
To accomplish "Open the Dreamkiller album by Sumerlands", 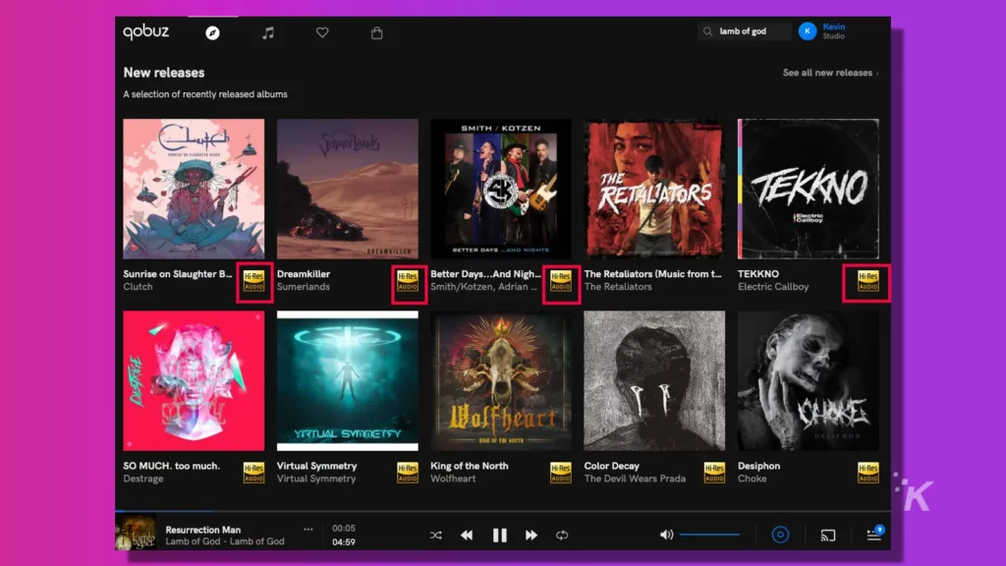I will coord(348,187).
